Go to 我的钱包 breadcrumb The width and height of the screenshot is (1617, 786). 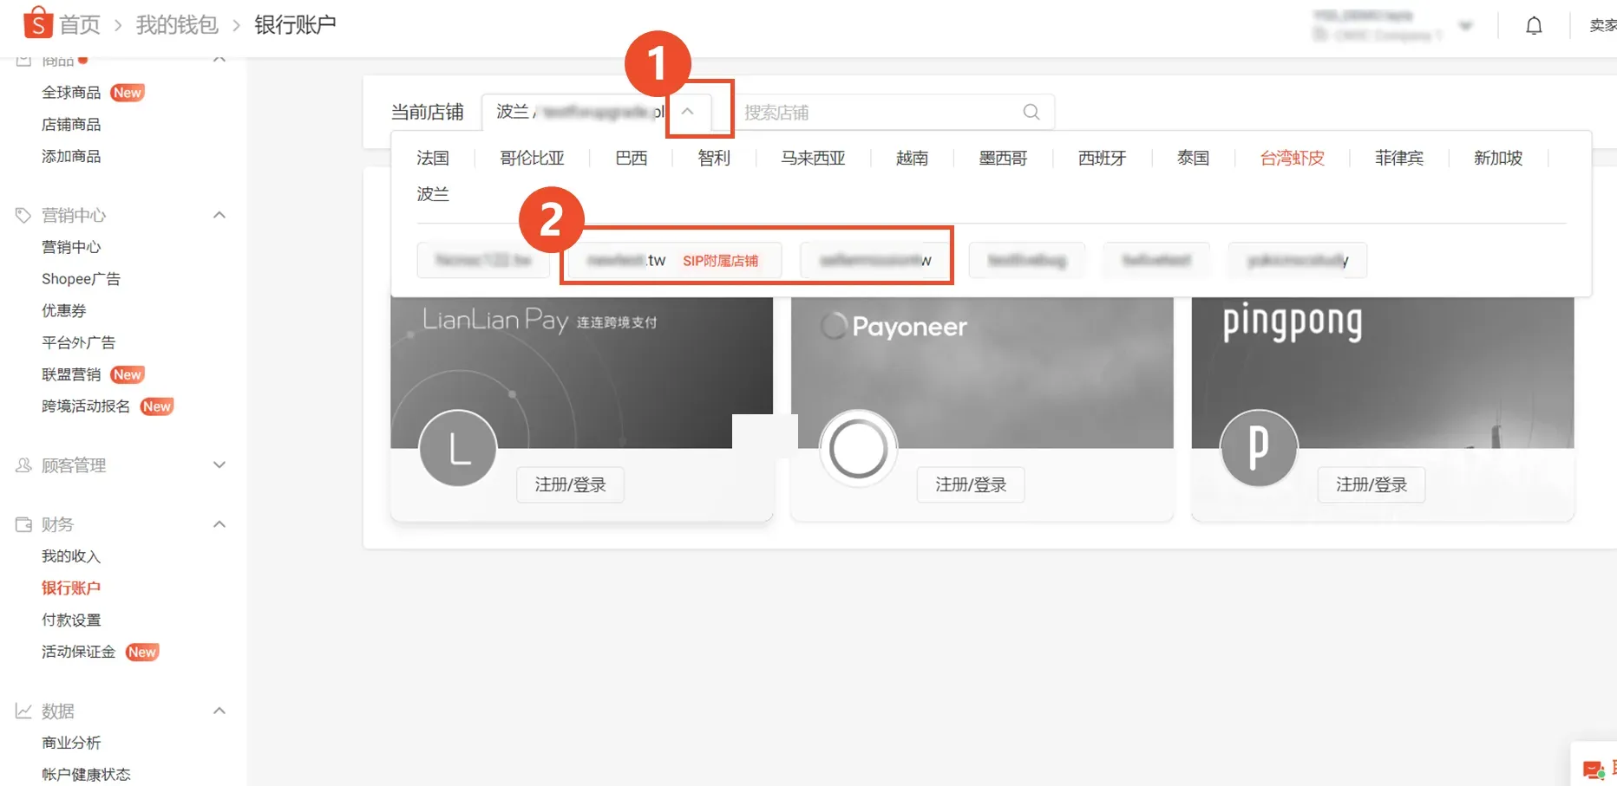[x=177, y=24]
